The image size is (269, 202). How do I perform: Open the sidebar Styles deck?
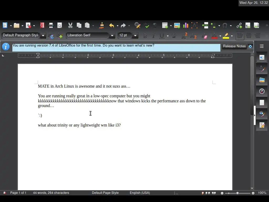(262, 69)
